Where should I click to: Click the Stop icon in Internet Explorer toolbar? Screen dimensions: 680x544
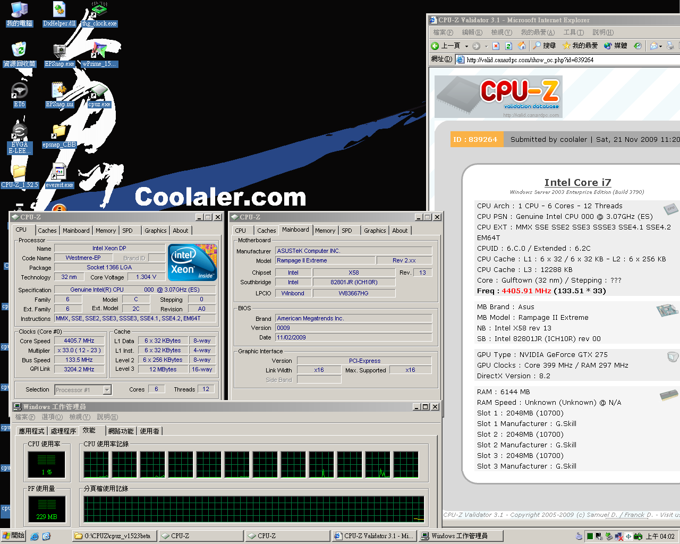[496, 46]
